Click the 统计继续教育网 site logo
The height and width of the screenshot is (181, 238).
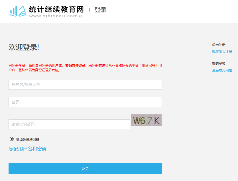(46, 12)
